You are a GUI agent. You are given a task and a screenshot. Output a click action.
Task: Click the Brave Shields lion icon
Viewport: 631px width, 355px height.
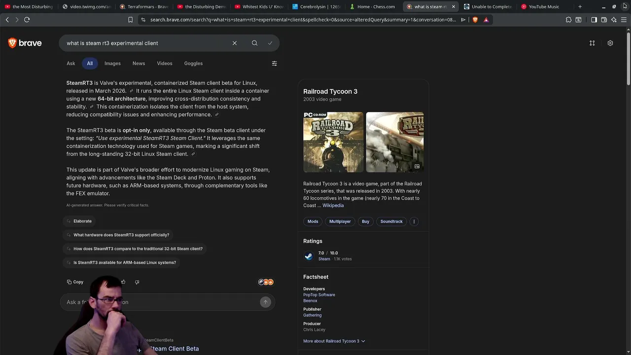(475, 20)
